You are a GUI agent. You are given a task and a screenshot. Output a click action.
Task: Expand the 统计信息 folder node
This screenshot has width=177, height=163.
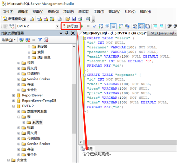(29, 58)
